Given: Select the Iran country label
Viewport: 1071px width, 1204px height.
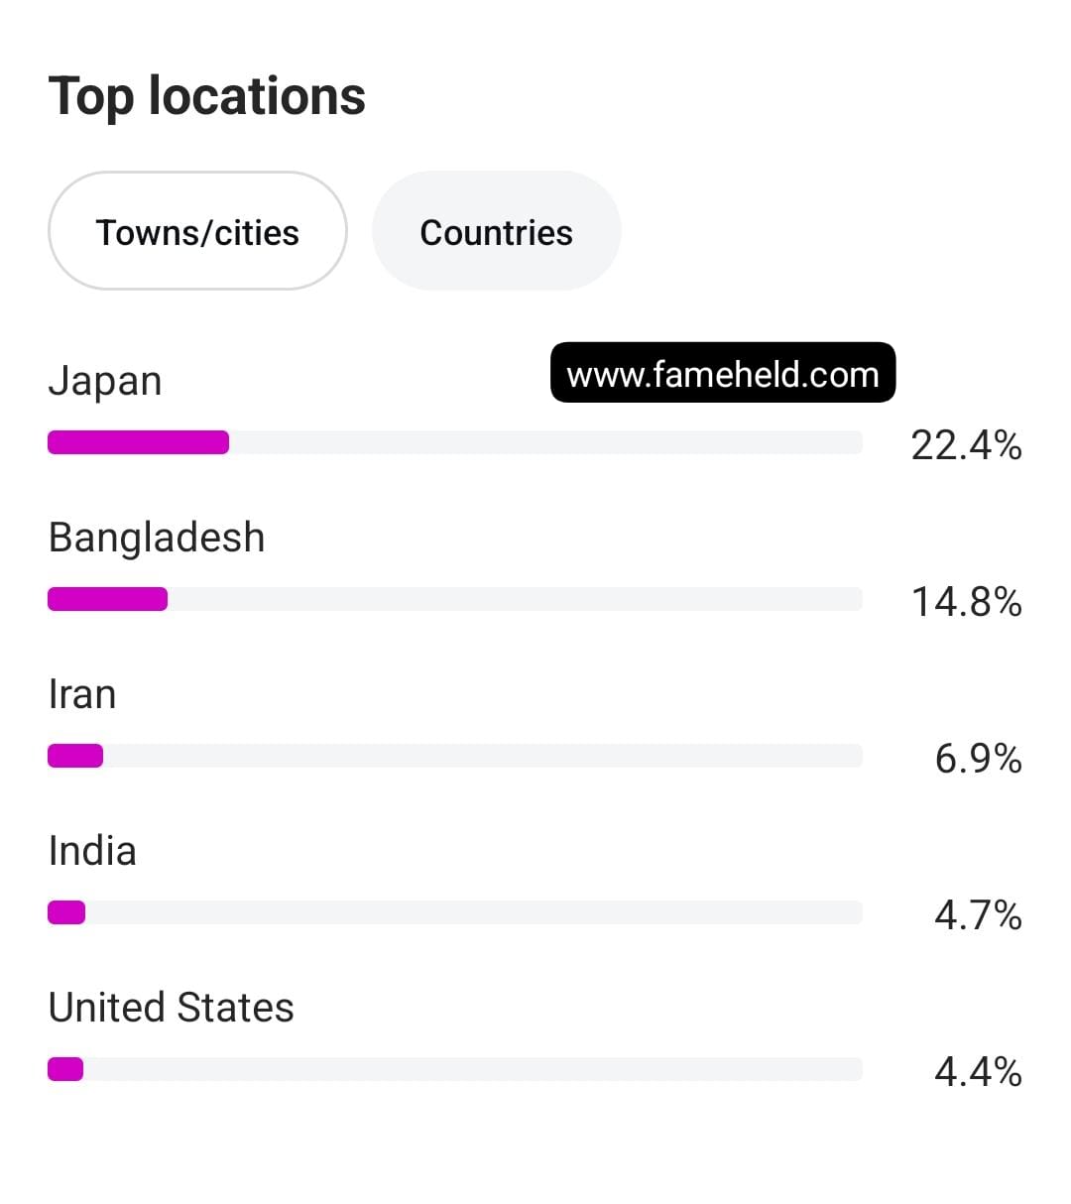Looking at the screenshot, I should click(x=82, y=694).
